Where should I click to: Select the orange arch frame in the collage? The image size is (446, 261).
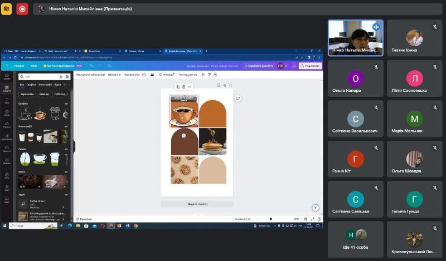[213, 114]
